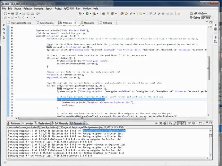222x166 pixels.
Task: Select the Java perspective button
Action: point(206,18)
